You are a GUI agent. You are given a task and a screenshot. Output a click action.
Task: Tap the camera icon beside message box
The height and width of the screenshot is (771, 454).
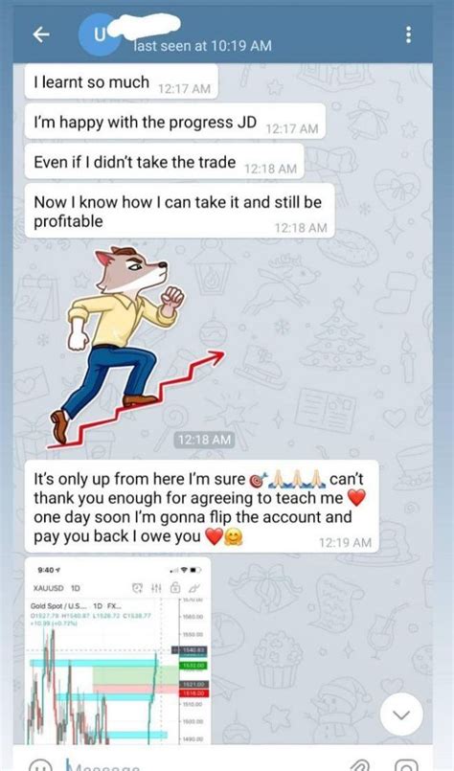coord(407,765)
